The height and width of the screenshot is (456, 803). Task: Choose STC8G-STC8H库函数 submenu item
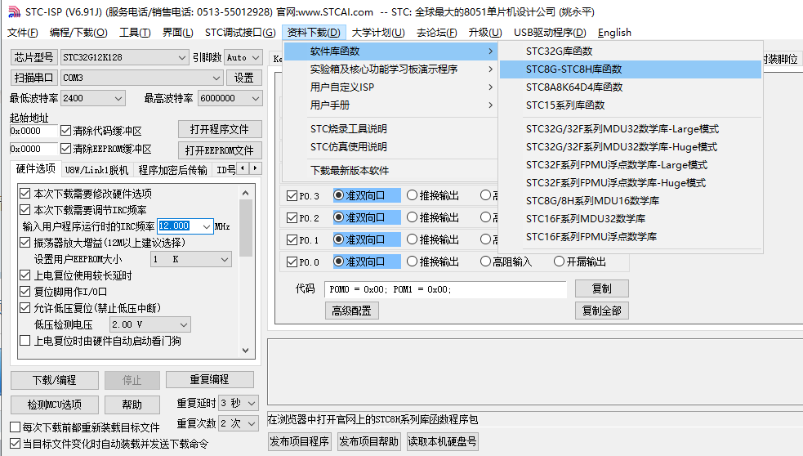click(631, 69)
